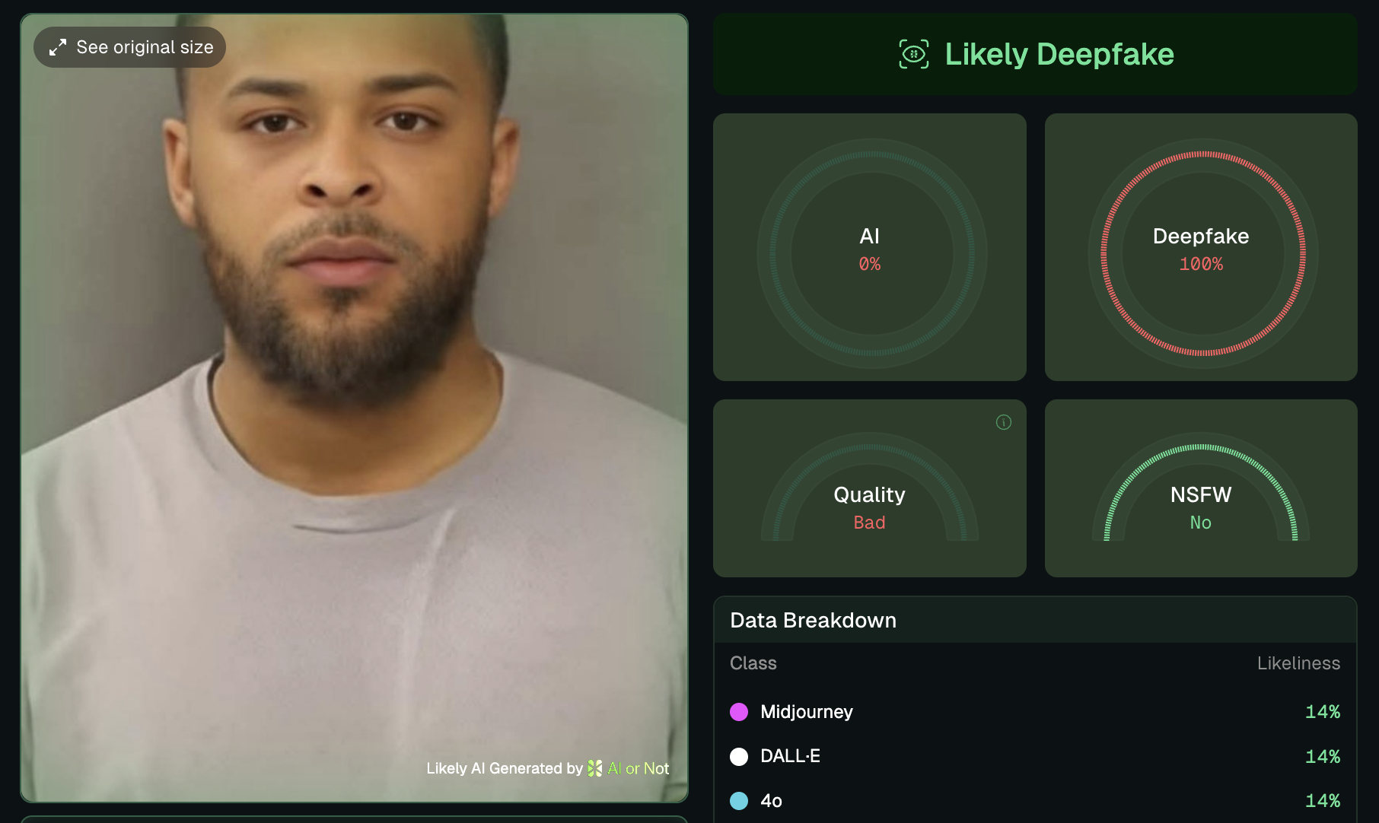Image resolution: width=1379 pixels, height=823 pixels.
Task: Click the analyzed portrait image thumbnail
Action: (x=355, y=408)
